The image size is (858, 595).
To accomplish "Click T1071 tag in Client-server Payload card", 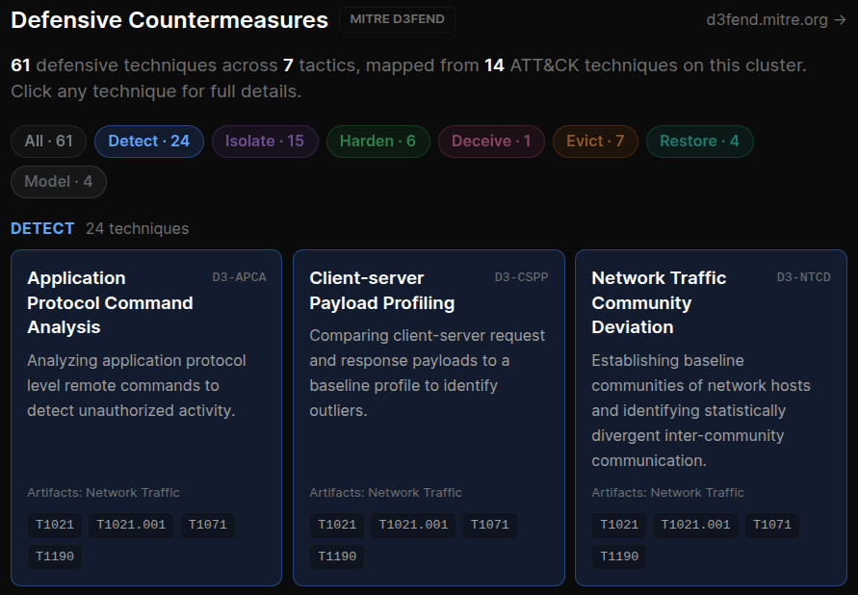I will [490, 525].
